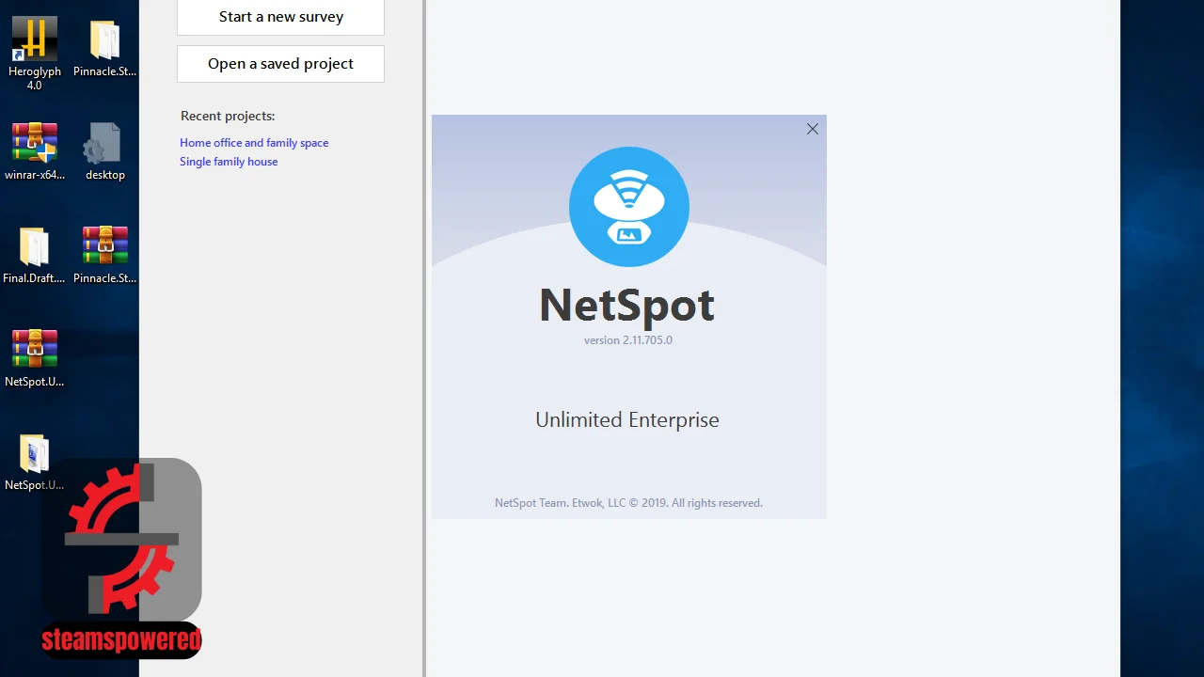This screenshot has width=1204, height=677.
Task: Select the NetSpot.U... WinRAR archive icon
Action: pos(35,350)
